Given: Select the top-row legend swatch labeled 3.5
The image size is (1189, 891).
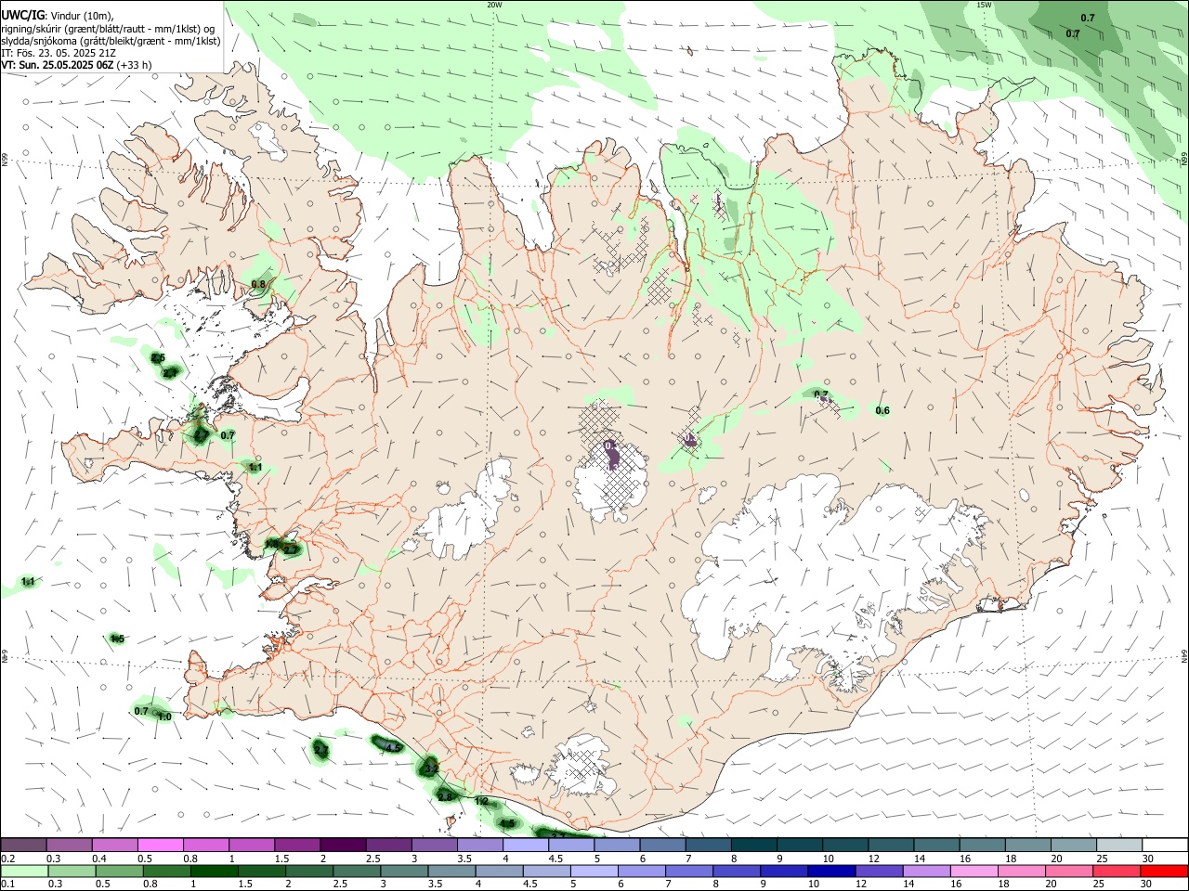Looking at the screenshot, I should point(479,845).
